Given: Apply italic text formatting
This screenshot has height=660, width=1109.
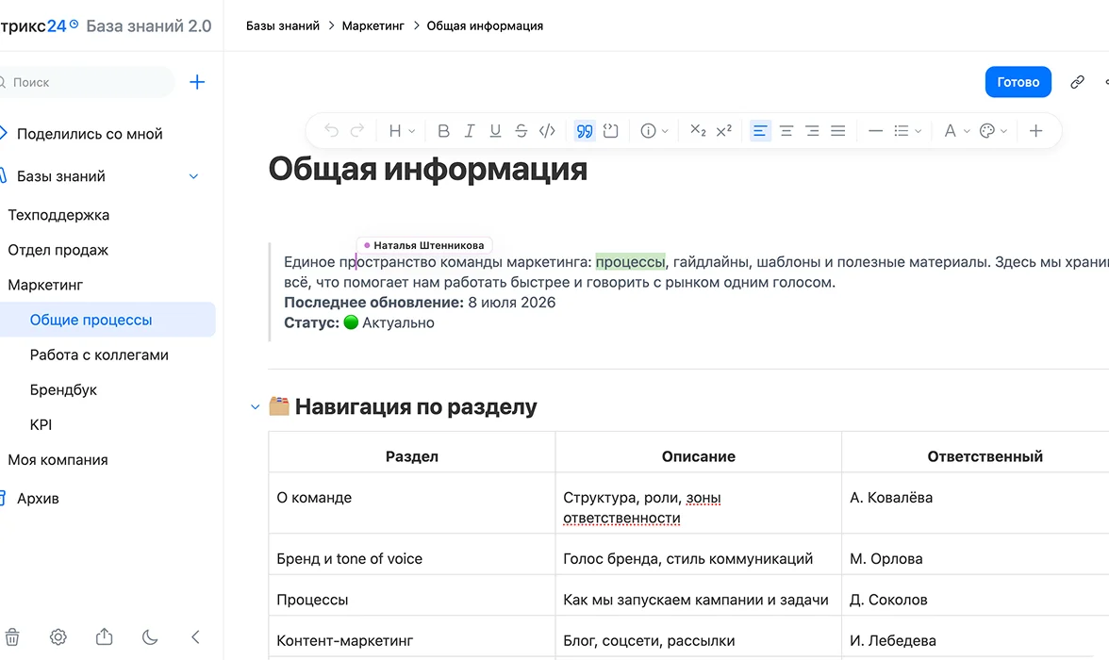Looking at the screenshot, I should pos(469,131).
